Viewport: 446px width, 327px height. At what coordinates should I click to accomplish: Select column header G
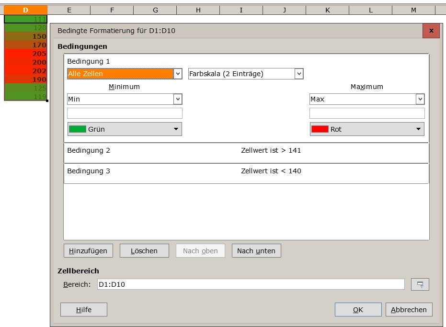click(155, 10)
